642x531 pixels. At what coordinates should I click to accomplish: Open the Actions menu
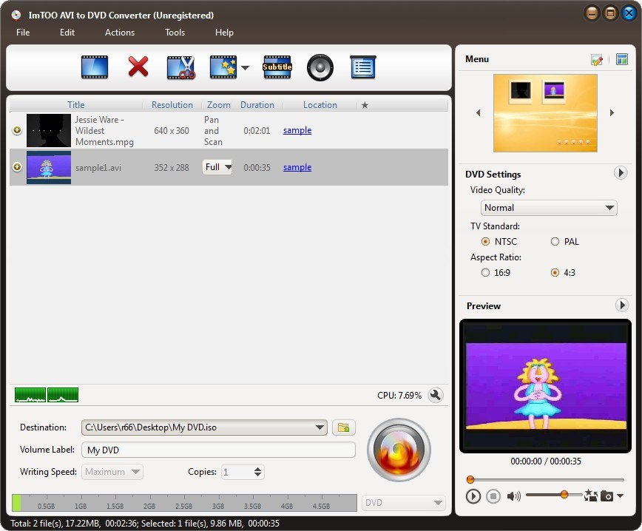[119, 33]
